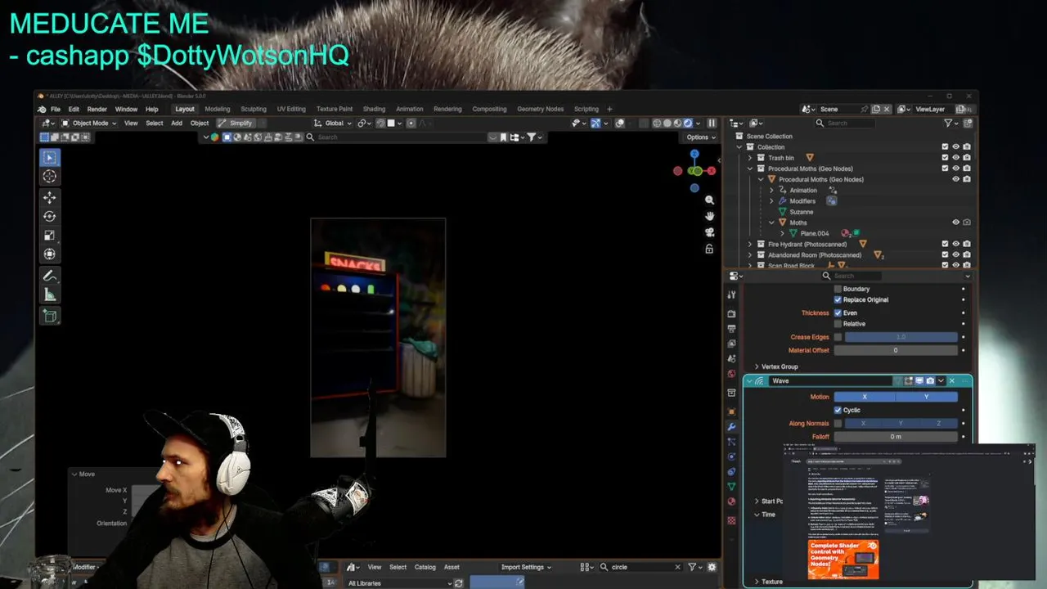Select the Add Cube tool
The image size is (1047, 589).
(x=50, y=316)
